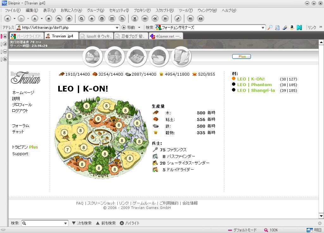Switch to the lizsoft @ ウィキ tab

point(96,36)
